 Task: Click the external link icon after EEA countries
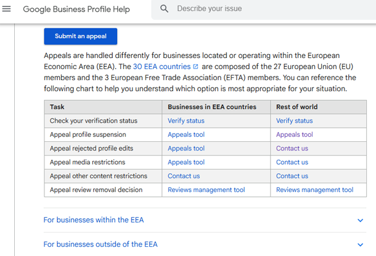click(195, 67)
